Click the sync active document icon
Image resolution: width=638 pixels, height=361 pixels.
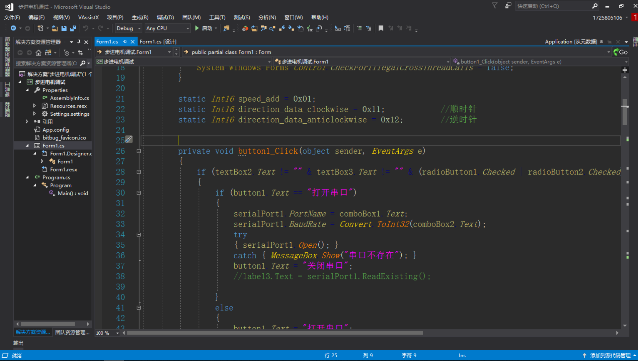(80, 52)
